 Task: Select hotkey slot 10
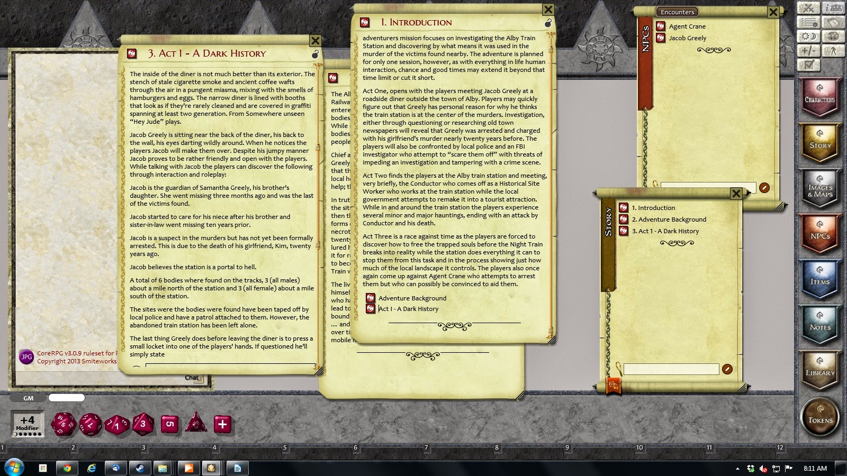(639, 447)
